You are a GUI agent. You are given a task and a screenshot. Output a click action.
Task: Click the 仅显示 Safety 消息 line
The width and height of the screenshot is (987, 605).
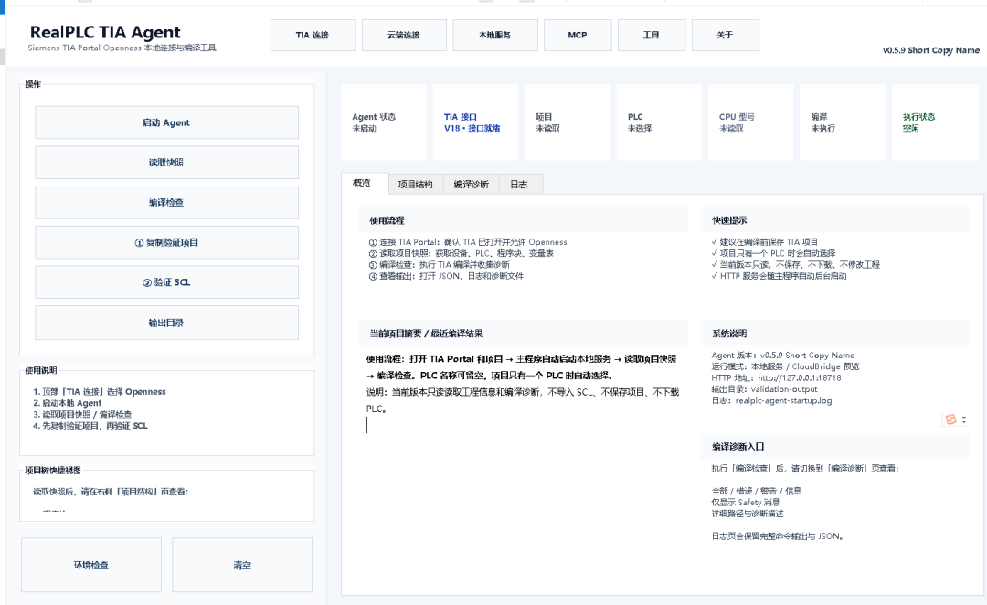point(746,503)
